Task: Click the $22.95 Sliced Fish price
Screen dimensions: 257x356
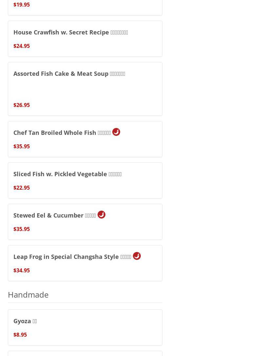Action: coord(22,188)
